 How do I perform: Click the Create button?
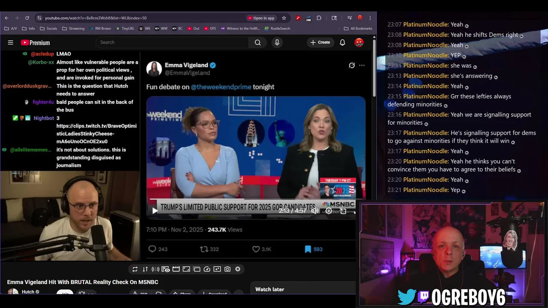[x=320, y=42]
